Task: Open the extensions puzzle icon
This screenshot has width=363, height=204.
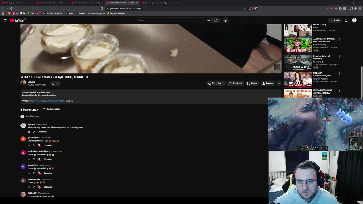Action: pos(340,8)
